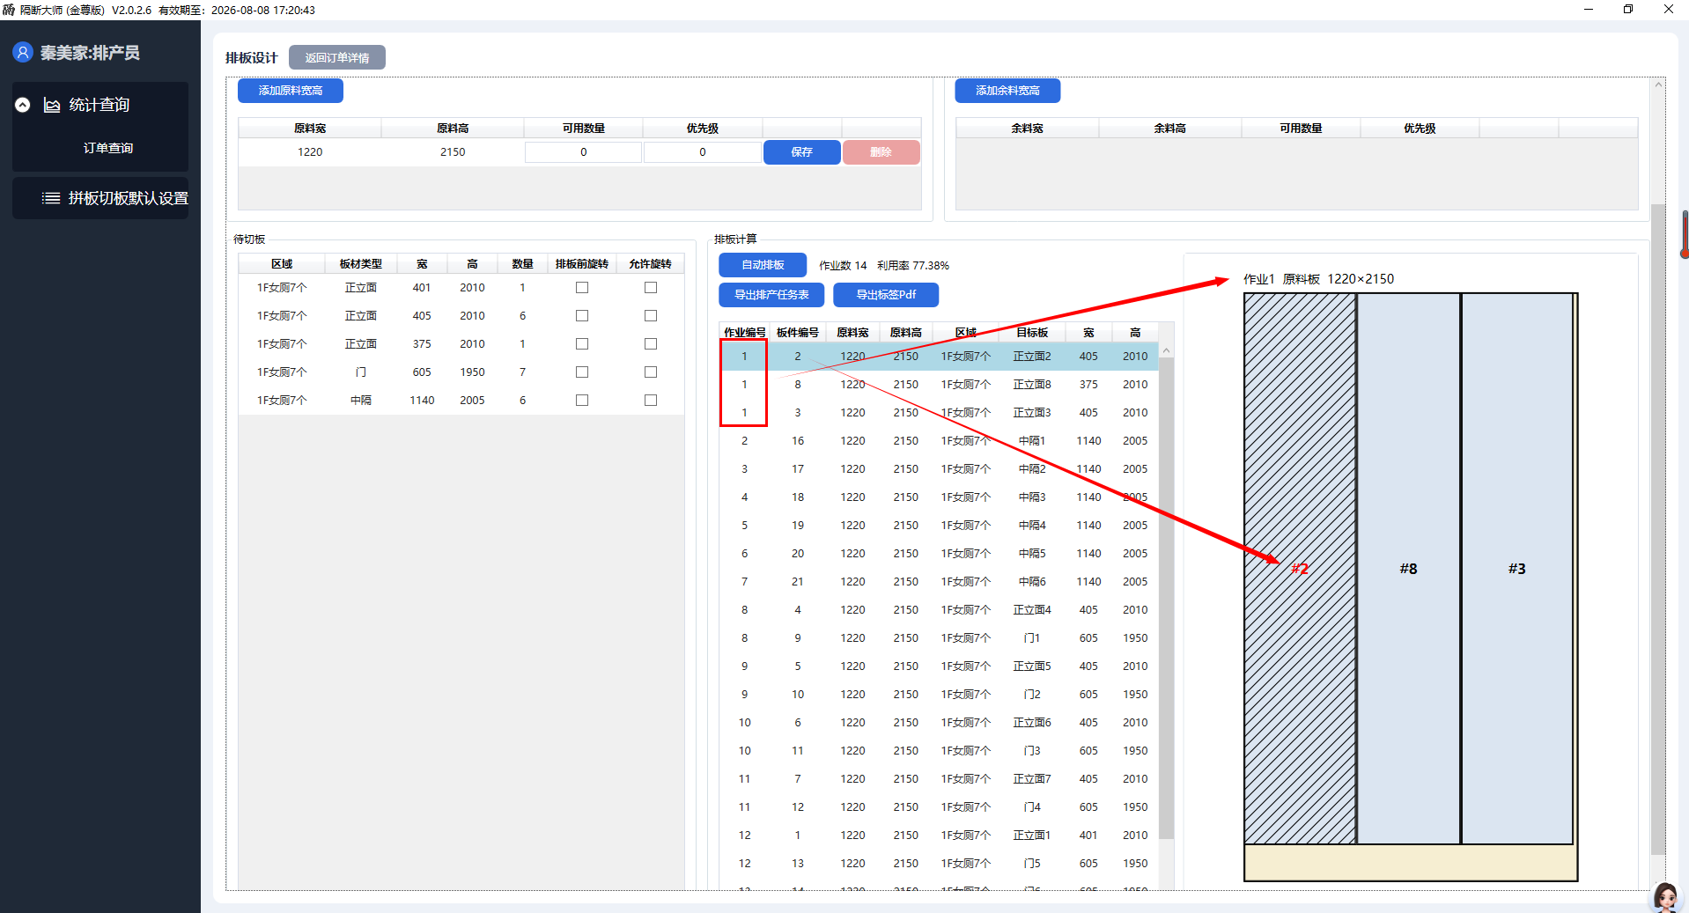Click the app logo in the title bar
The image size is (1689, 913).
pyautogui.click(x=9, y=10)
